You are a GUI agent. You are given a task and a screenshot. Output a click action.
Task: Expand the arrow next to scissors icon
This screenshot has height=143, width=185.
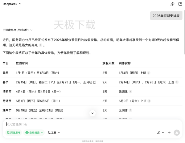(x=163, y=133)
